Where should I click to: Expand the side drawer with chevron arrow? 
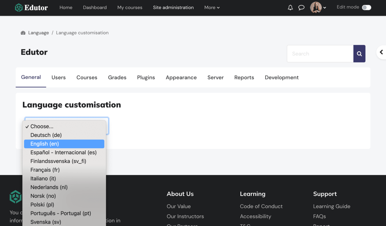381,52
